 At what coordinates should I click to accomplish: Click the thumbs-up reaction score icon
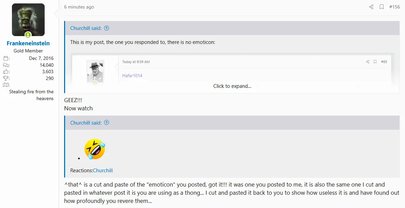coord(6,71)
